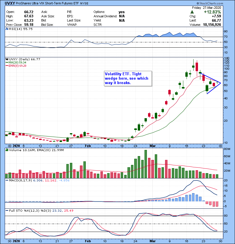
Task: Click the green up-triangle change indicator
Action: tap(192, 12)
